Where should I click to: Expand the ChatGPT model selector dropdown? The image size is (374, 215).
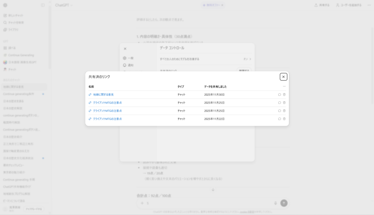(x=64, y=5)
